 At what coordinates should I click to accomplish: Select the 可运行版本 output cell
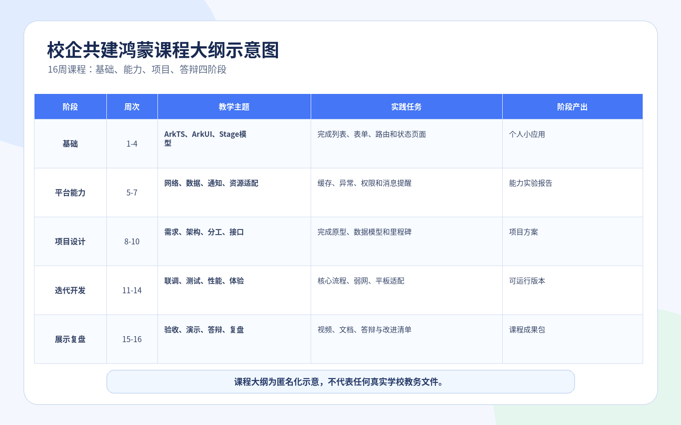(572, 290)
